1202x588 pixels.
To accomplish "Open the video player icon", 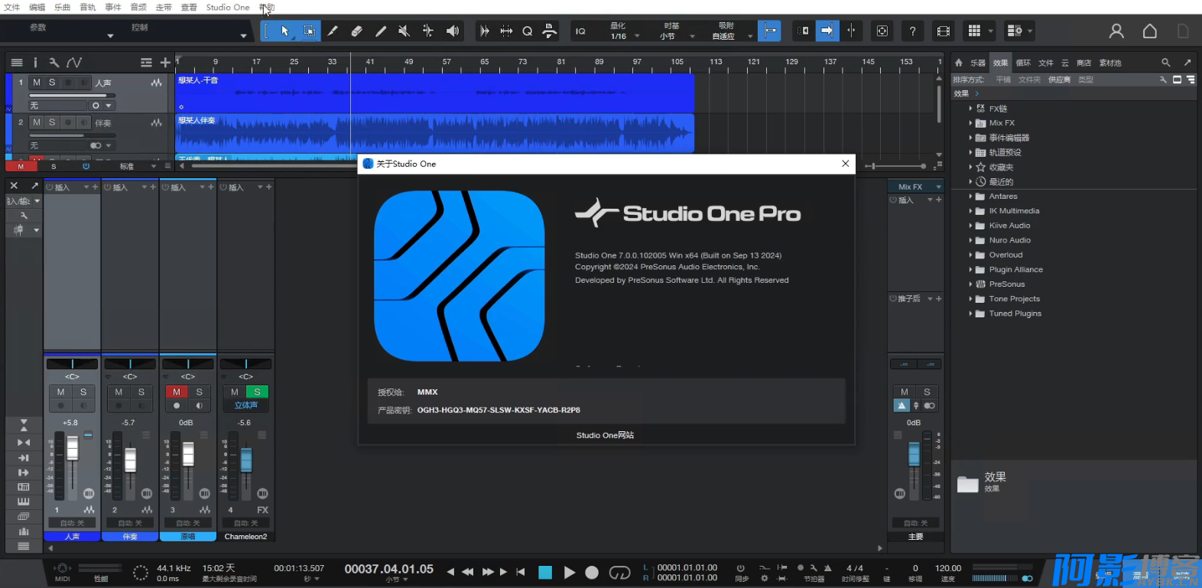I will tap(944, 31).
